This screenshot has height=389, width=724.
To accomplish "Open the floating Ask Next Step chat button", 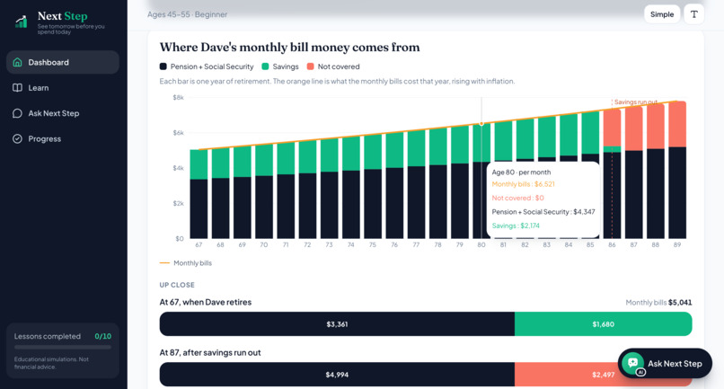I will pos(665,364).
